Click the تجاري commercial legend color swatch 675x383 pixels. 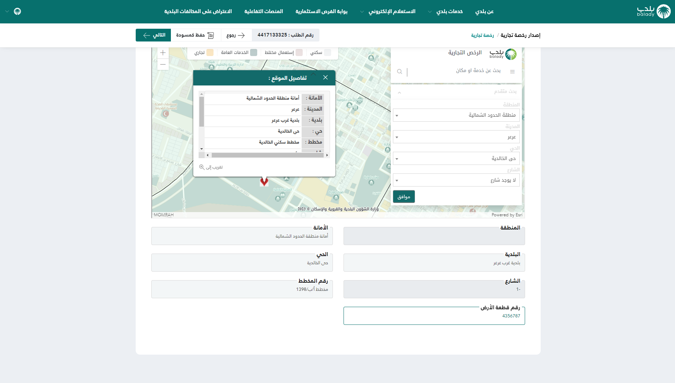210,52
